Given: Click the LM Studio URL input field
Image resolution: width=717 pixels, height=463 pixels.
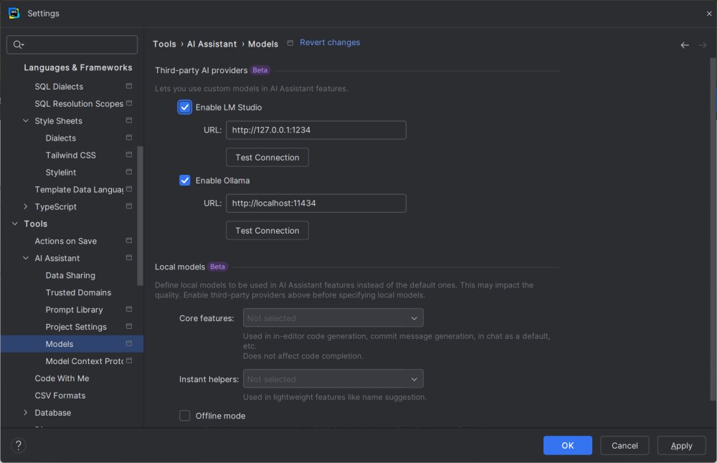Looking at the screenshot, I should click(x=315, y=130).
